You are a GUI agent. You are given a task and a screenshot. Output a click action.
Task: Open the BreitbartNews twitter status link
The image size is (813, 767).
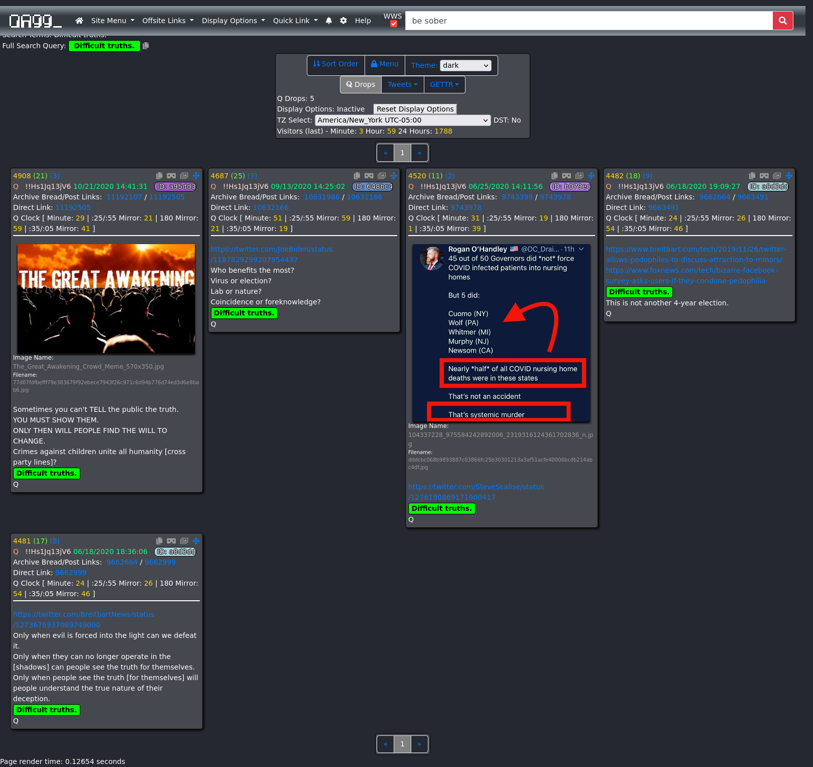(83, 620)
